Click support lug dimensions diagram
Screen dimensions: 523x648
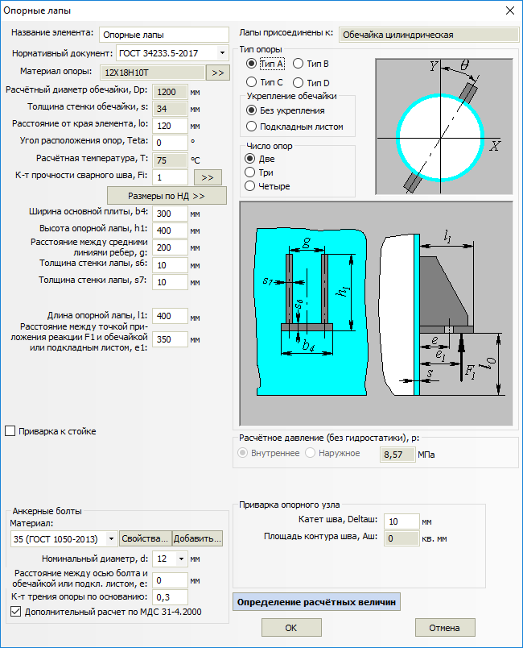click(377, 314)
